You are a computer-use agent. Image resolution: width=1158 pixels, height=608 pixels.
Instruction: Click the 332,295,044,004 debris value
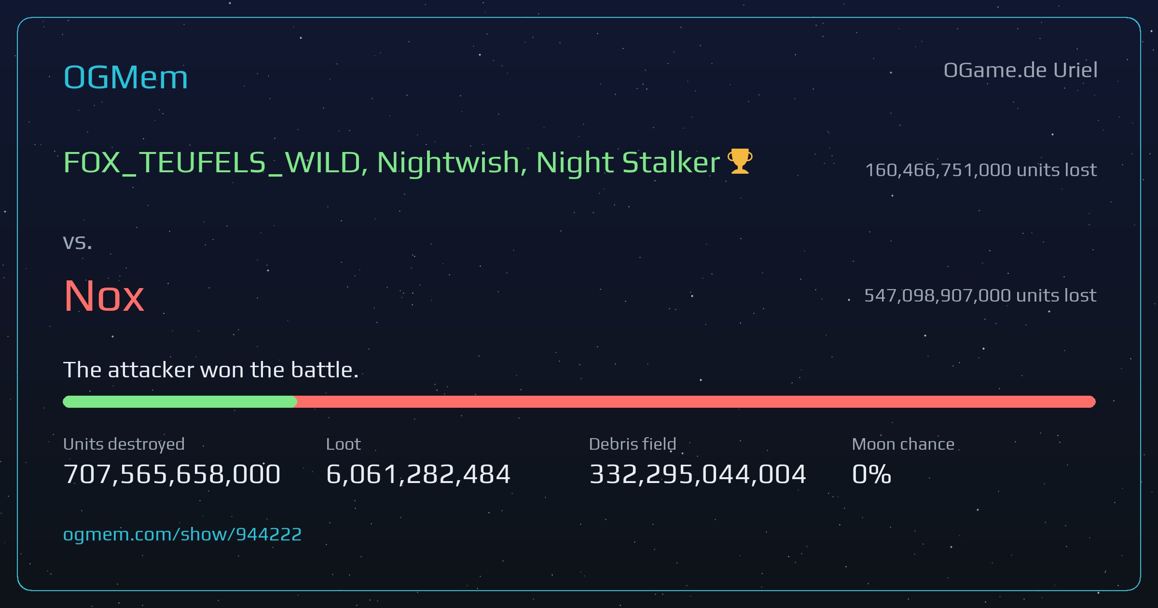698,474
